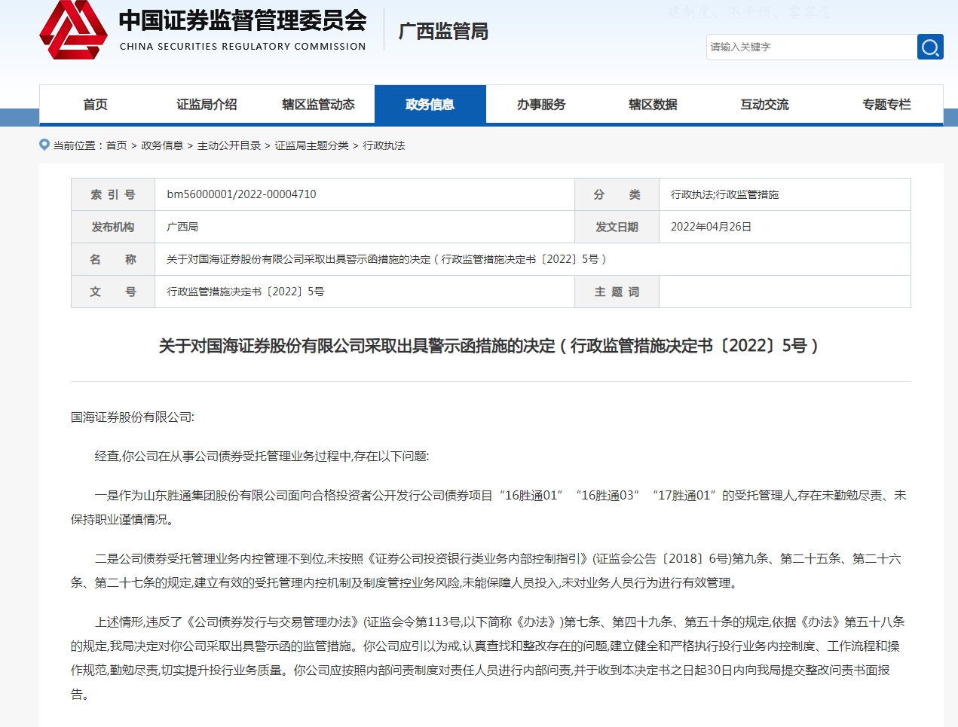
Task: Switch to 辖区监管动态 tab
Action: (x=318, y=104)
